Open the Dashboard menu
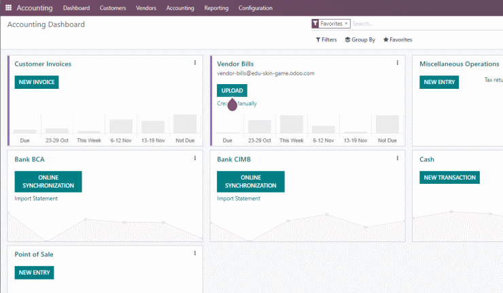This screenshot has height=293, width=503. (x=76, y=8)
